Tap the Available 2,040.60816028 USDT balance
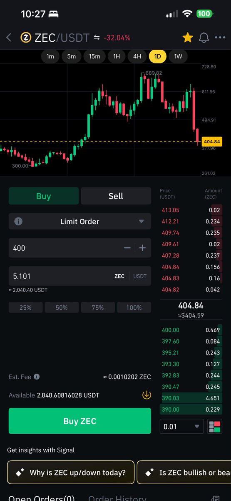This screenshot has width=231, height=501. pos(54,395)
